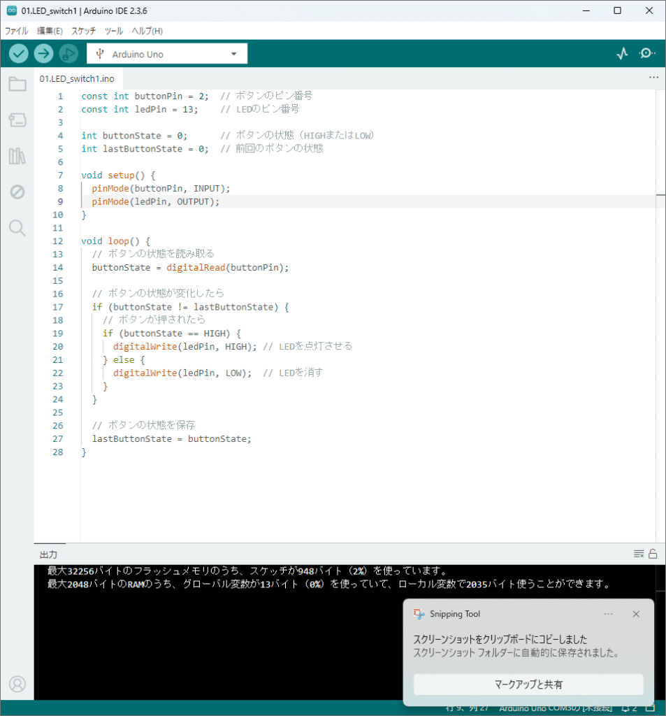Click 'digitalRead' in line 14

pyautogui.click(x=196, y=268)
